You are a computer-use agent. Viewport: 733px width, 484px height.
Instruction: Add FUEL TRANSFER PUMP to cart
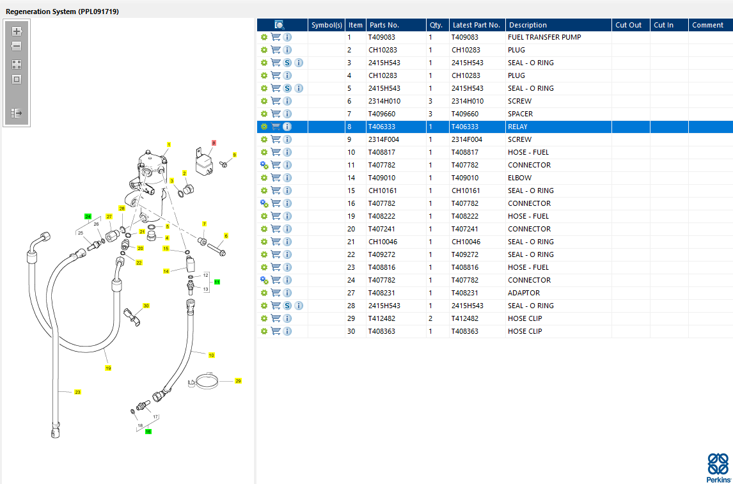click(276, 37)
